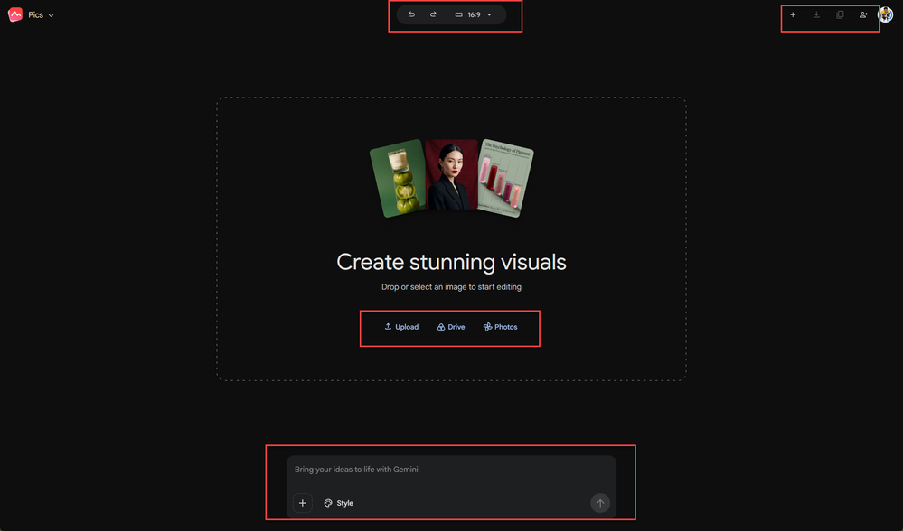Open the 16:9 aspect ratio dropdown
The height and width of the screenshot is (531, 903).
click(x=474, y=14)
